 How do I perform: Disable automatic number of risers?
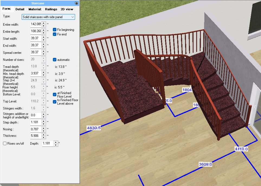tap(55, 60)
